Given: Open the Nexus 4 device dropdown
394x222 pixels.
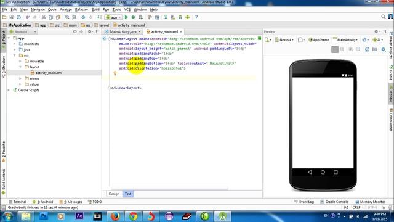Looking at the screenshot, I should tap(284, 39).
